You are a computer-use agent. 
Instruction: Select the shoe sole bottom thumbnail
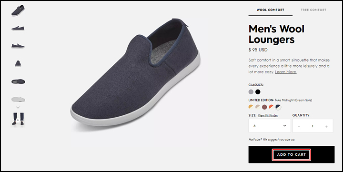pyautogui.click(x=18, y=100)
